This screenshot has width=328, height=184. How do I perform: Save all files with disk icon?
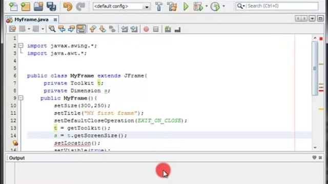[51, 7]
